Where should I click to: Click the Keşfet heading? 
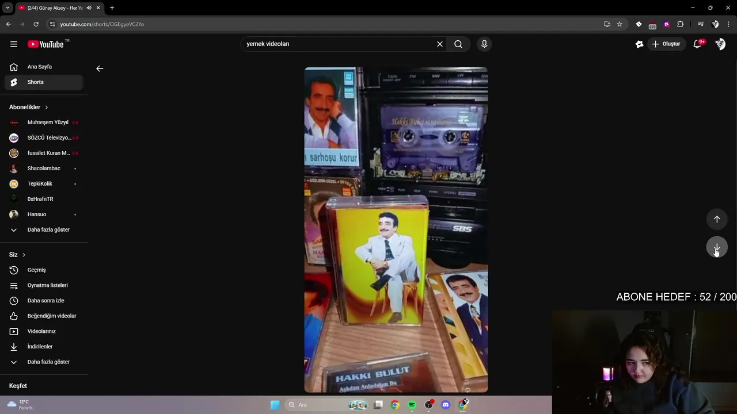pos(18,386)
